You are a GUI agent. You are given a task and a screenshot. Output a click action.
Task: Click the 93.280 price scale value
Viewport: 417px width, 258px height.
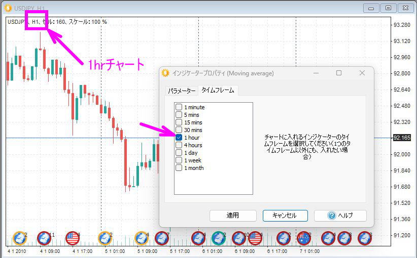click(x=402, y=25)
